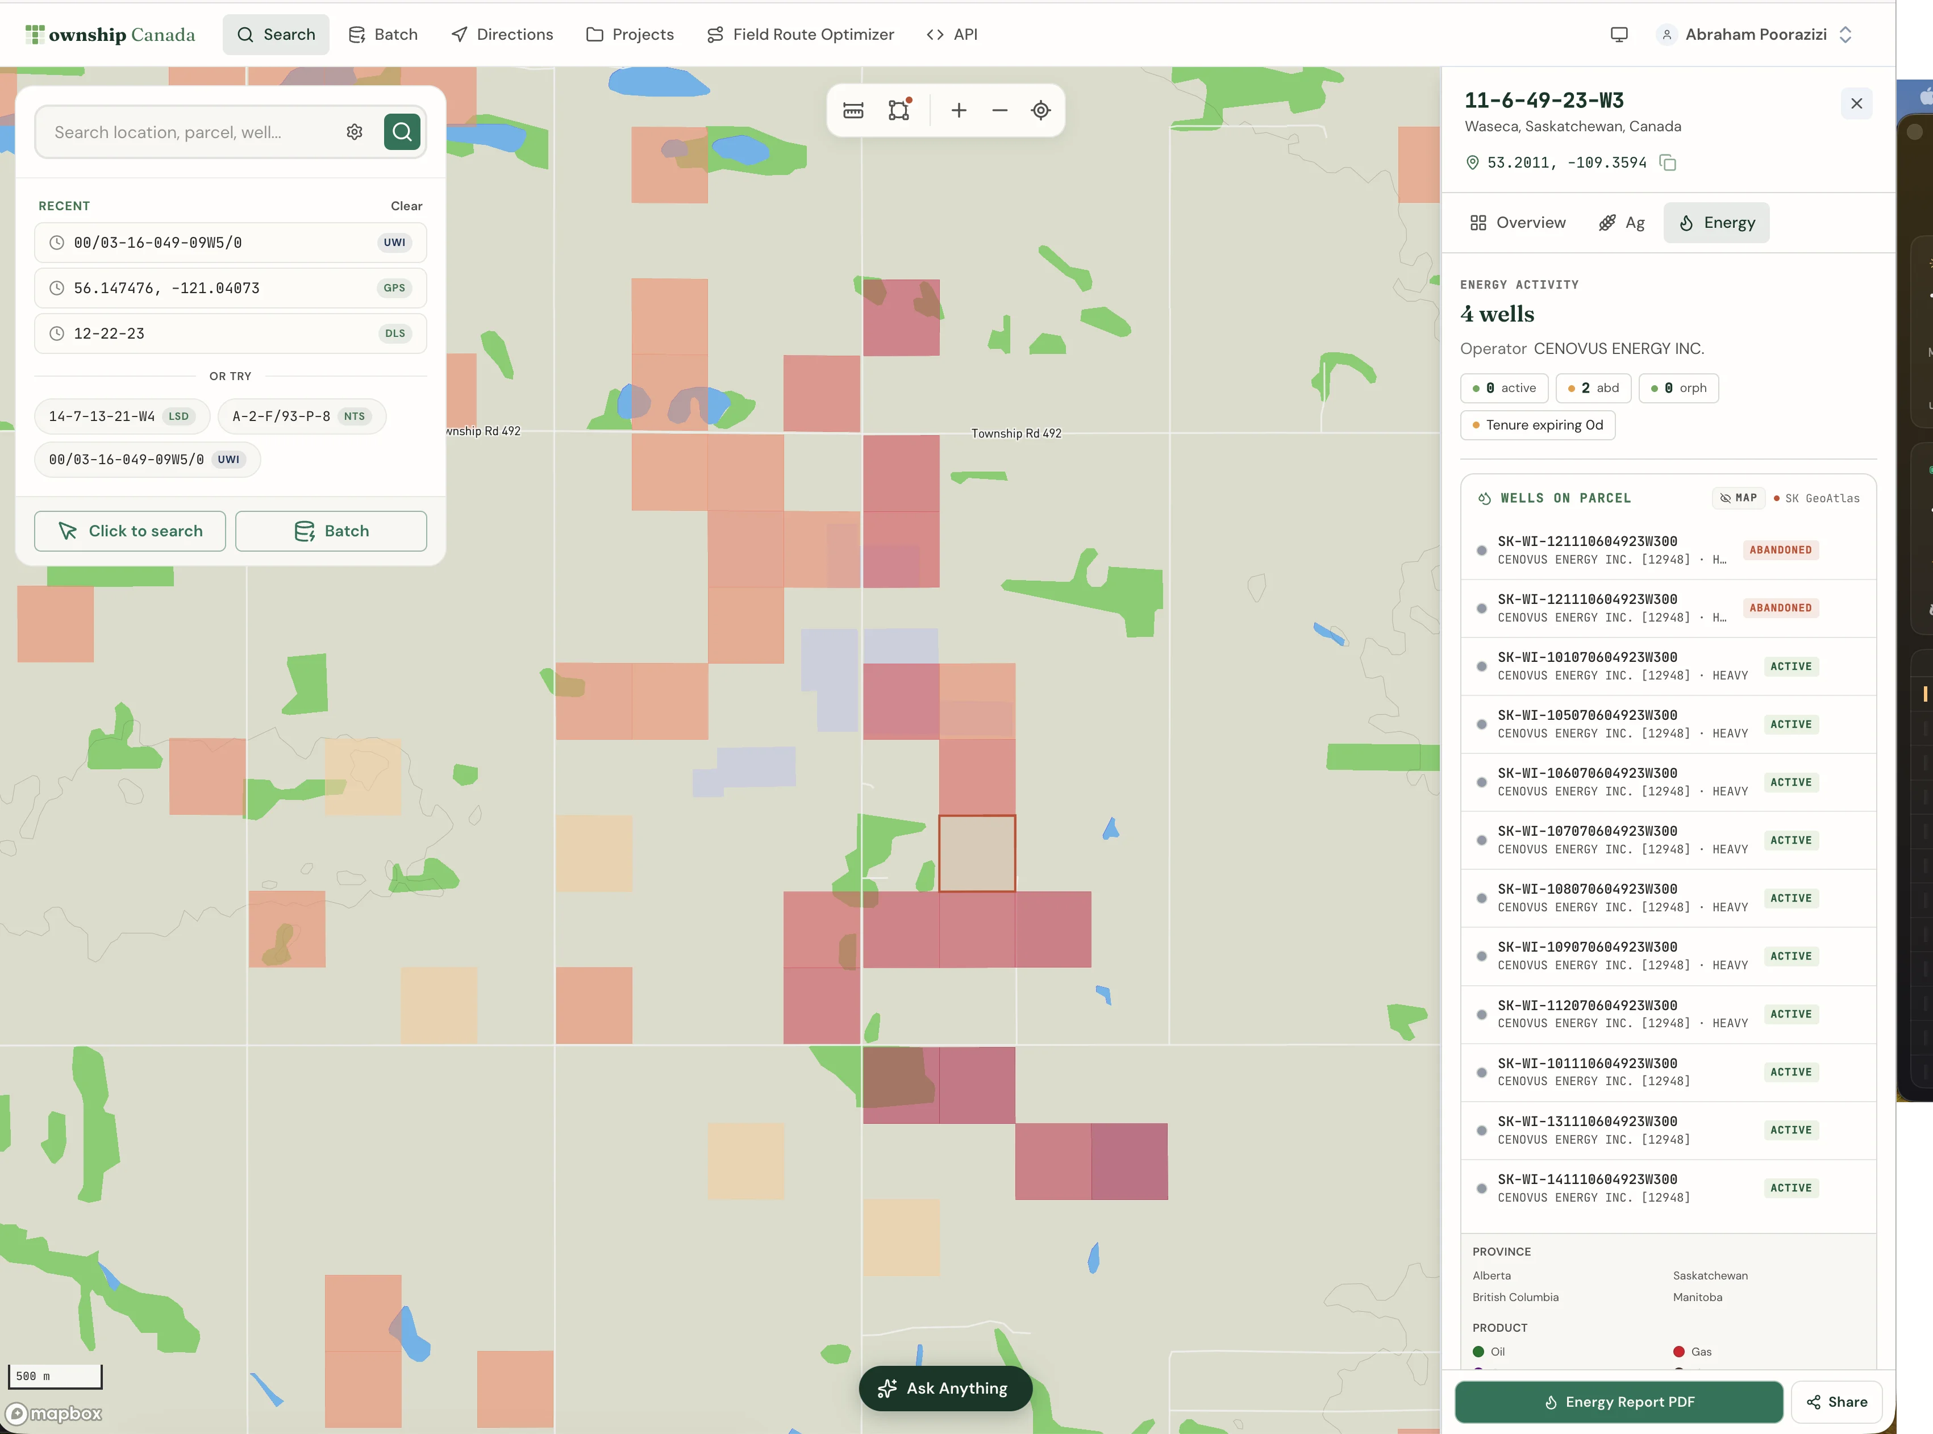This screenshot has width=1933, height=1434.
Task: Toggle the Tenure expiring 0d chip
Action: coord(1537,426)
